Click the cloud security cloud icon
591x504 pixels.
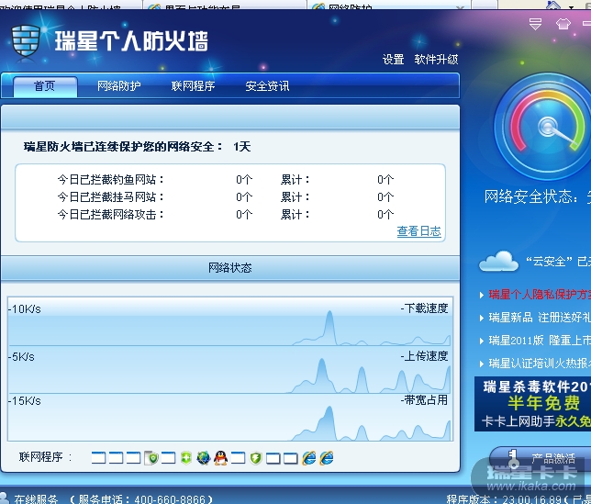click(x=498, y=261)
